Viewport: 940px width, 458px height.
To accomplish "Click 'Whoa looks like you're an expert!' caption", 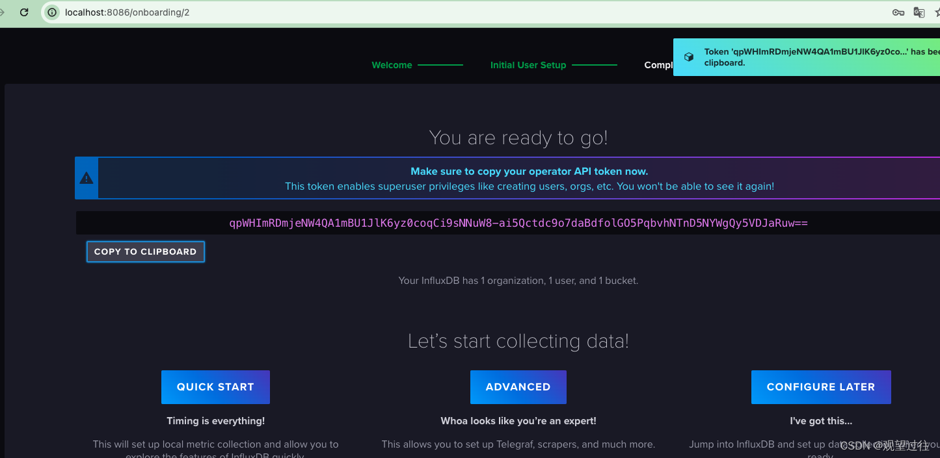I will tap(518, 421).
